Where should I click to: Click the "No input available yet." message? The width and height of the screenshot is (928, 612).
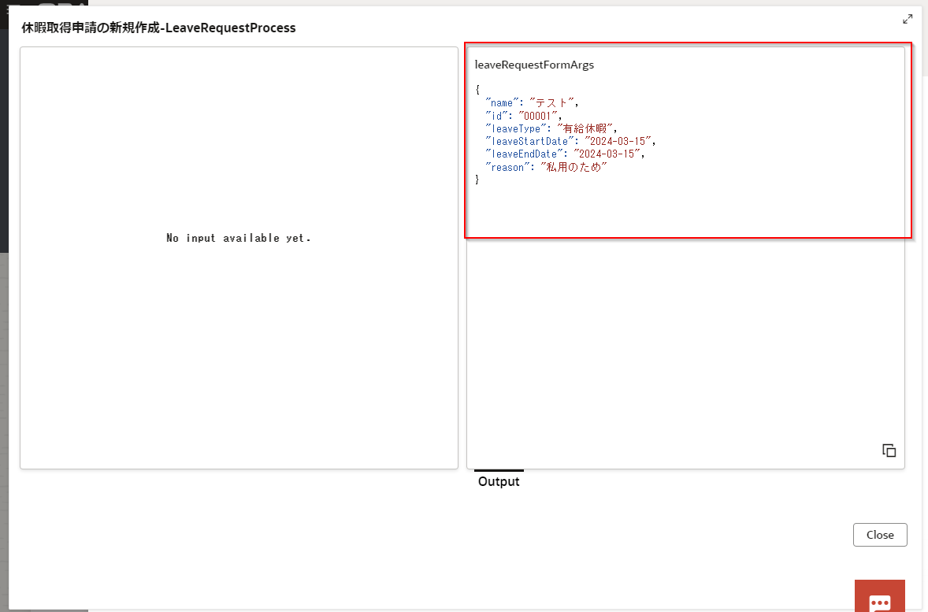pyautogui.click(x=239, y=238)
